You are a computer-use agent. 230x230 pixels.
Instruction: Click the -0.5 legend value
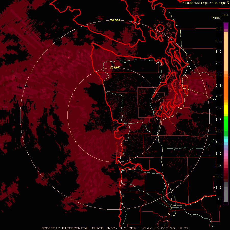click(x=217, y=176)
